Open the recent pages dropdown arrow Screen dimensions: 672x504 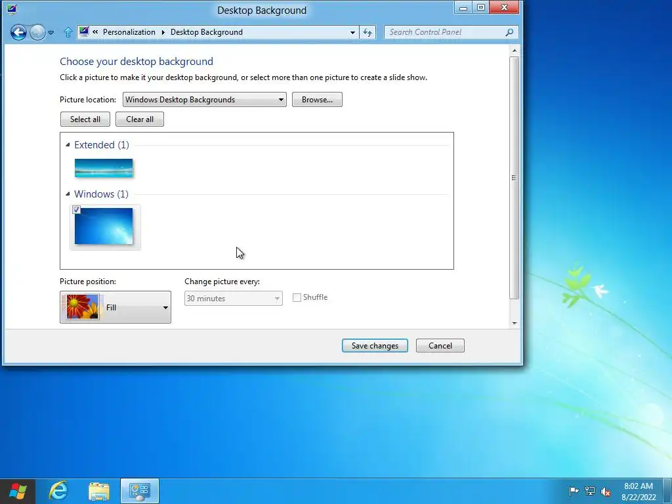tap(51, 33)
